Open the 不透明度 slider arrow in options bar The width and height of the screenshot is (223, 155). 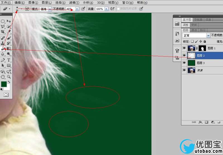(x=77, y=9)
